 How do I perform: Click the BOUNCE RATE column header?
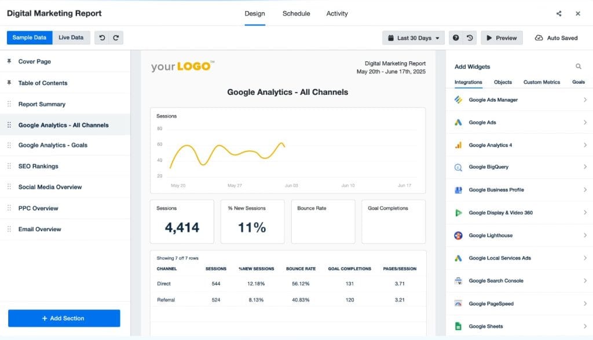[x=301, y=269]
